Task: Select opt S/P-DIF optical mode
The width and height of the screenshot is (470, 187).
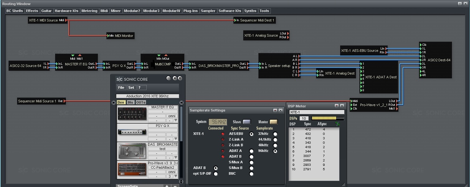Action: click(x=216, y=174)
